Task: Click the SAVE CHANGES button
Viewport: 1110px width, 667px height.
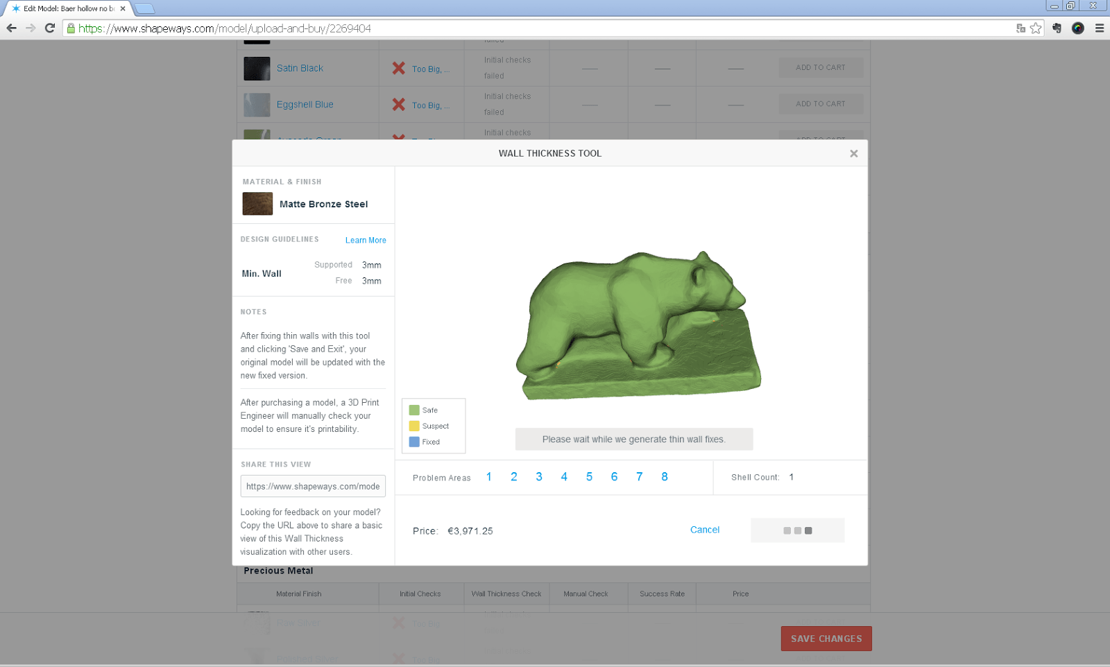Action: [x=826, y=639]
